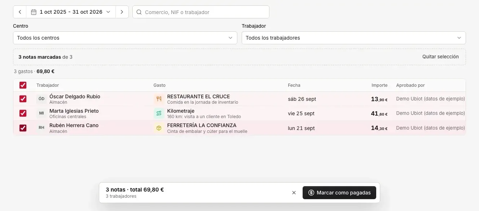The width and height of the screenshot is (479, 211).
Task: Uncheck Rubén Herrera Cano's row checkbox
Action: [23, 128]
